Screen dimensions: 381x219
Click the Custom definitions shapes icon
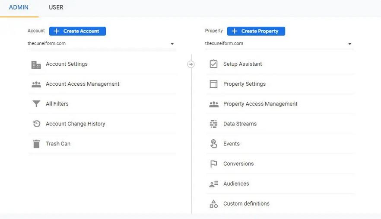[x=213, y=204]
